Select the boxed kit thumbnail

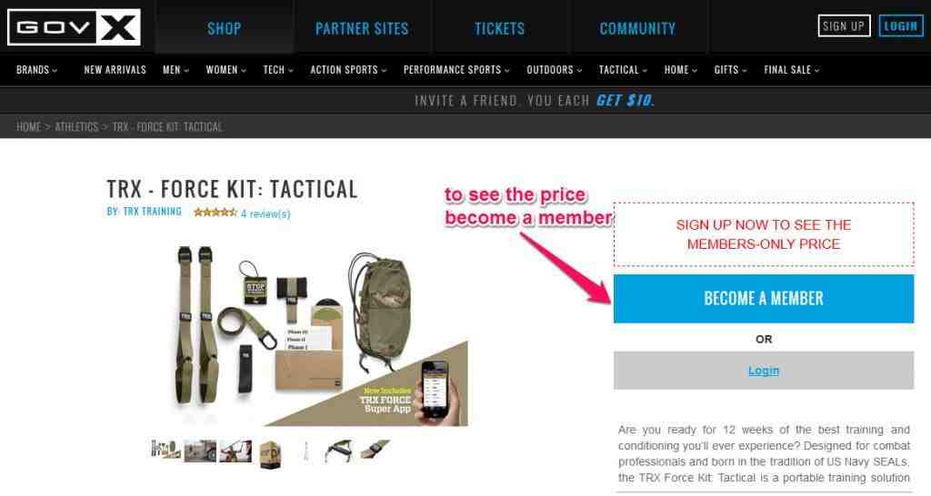point(270,454)
